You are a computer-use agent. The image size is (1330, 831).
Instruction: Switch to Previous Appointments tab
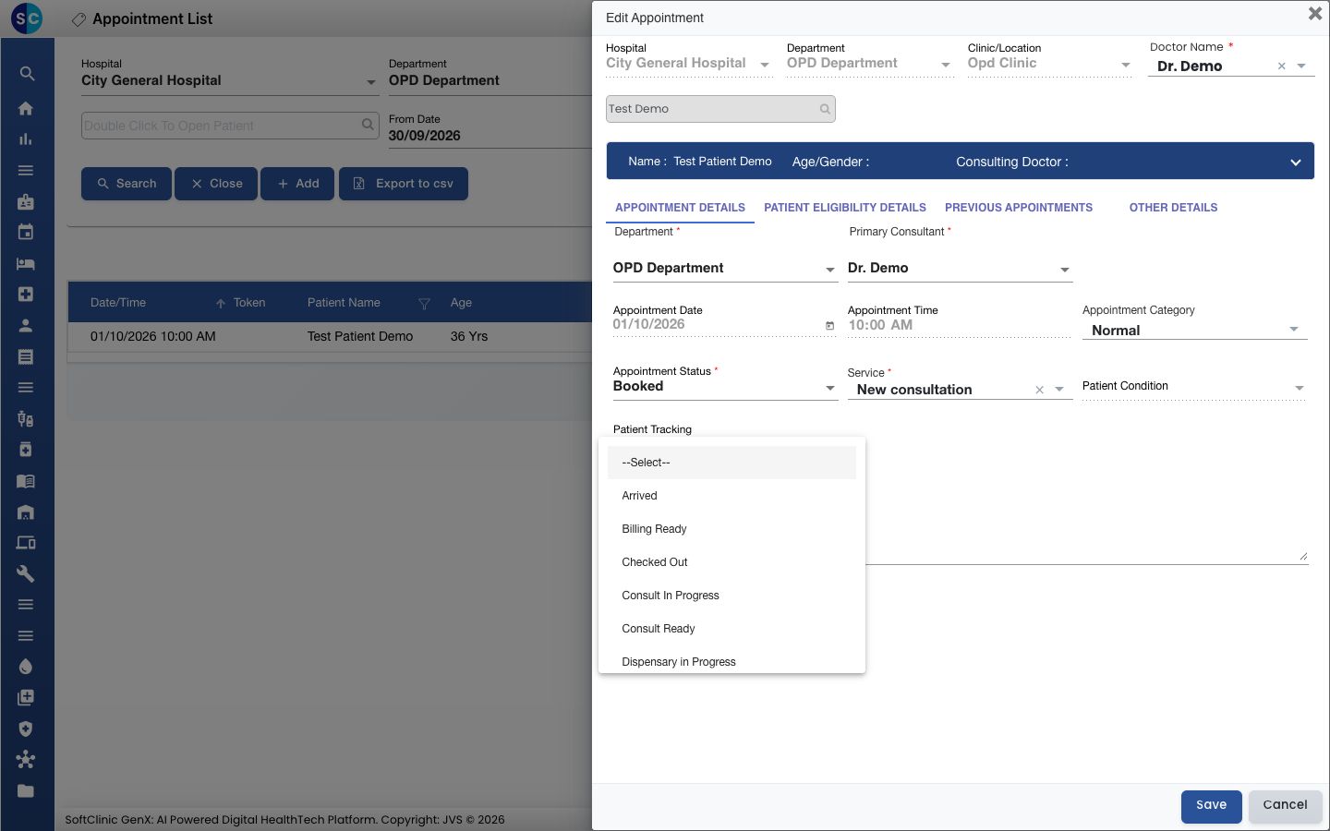tap(1018, 208)
